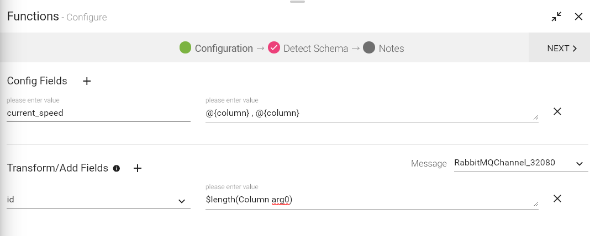Collapse the Functions configure panel

[x=556, y=17]
